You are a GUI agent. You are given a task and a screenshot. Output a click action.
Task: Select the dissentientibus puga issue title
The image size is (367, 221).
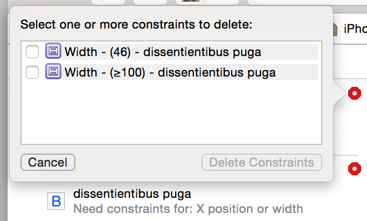coord(132,194)
